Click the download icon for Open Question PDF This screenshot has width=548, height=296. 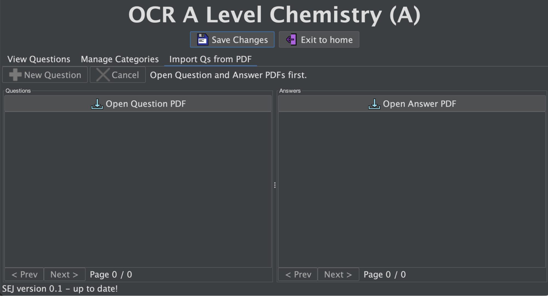pyautogui.click(x=97, y=104)
